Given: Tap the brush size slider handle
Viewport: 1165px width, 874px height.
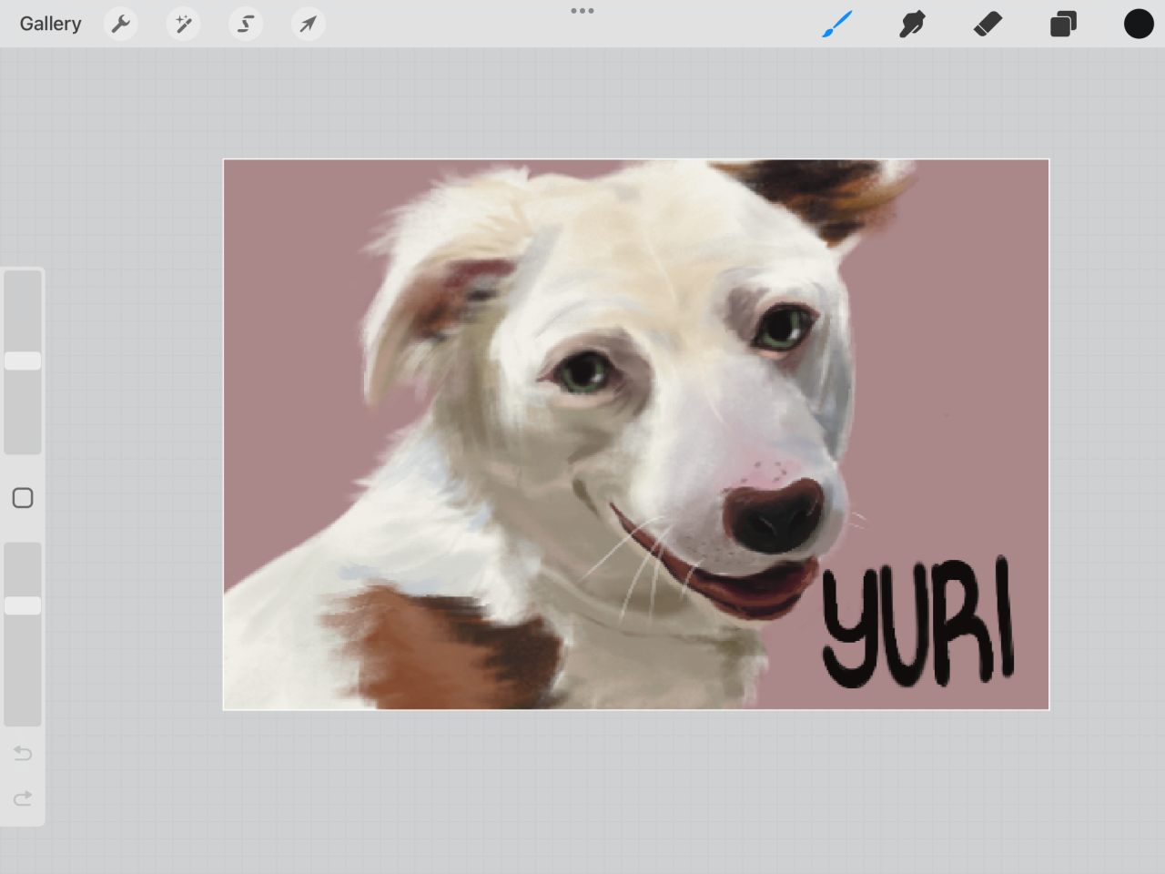Looking at the screenshot, I should click(23, 361).
